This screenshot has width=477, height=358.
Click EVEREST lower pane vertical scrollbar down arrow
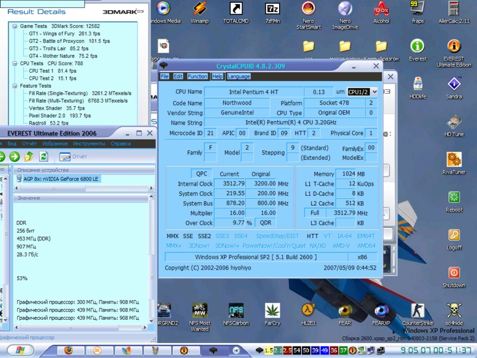pos(151,321)
